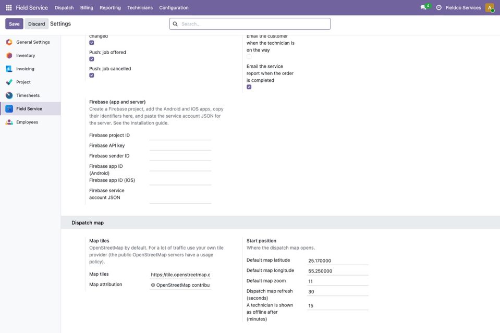The width and height of the screenshot is (500, 333).
Task: Click the General Settings sidebar icon
Action: (9, 42)
